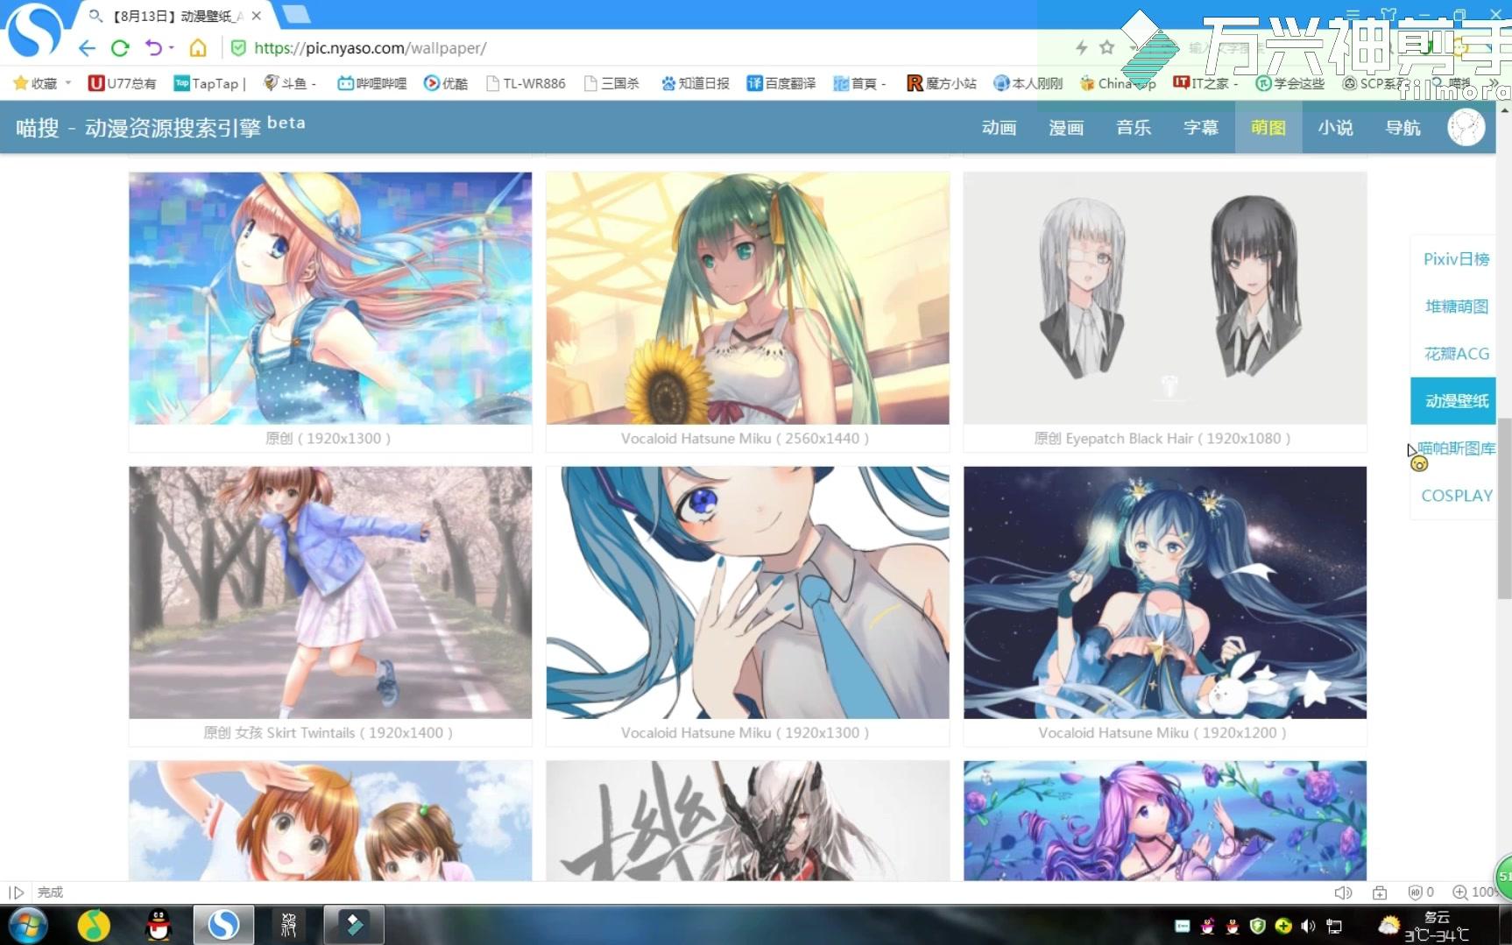This screenshot has width=1512, height=945.
Task: Reload the page with the green refresh icon
Action: point(120,48)
